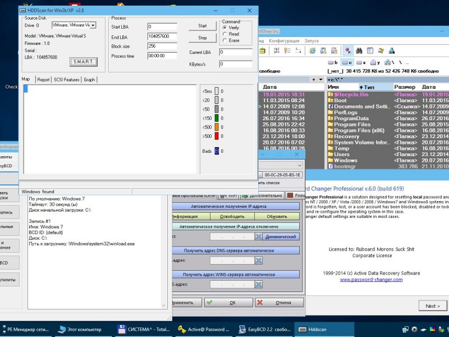Click the blue Bads legend swatch
This screenshot has height=337, width=449.
tap(217, 151)
